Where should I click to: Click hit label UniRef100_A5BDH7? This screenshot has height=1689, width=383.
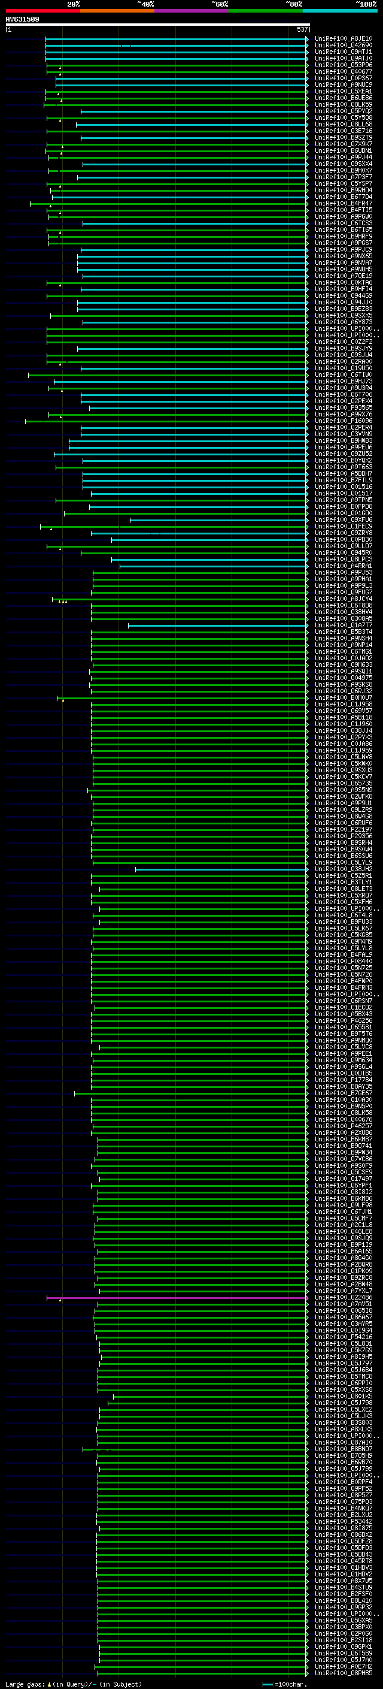[x=344, y=473]
